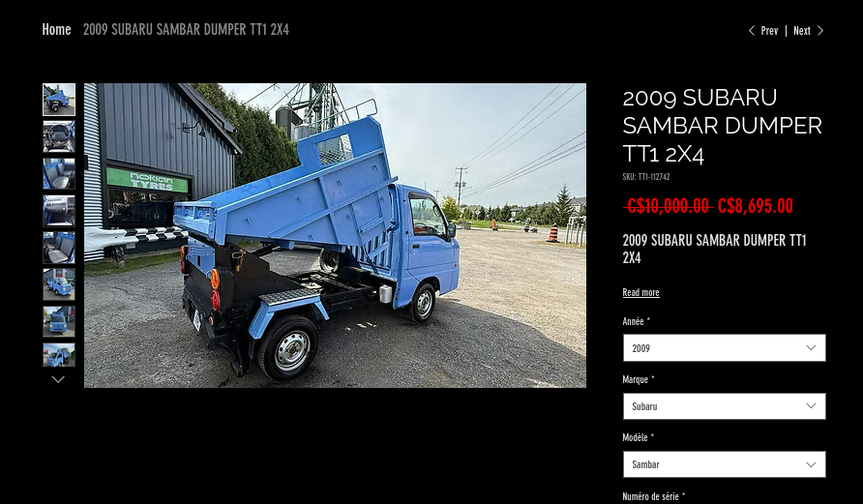Viewport: 863px width, 504px height.
Task: Click the main blue Sambar dumper photo
Action: coord(335,235)
